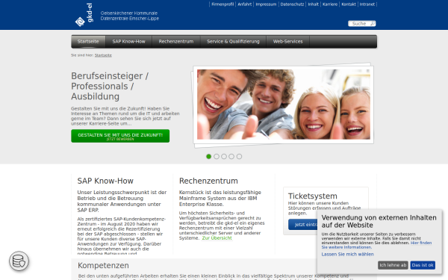This screenshot has width=448, height=280.
Task: Open the Datenschutz link
Action: tap(292, 4)
